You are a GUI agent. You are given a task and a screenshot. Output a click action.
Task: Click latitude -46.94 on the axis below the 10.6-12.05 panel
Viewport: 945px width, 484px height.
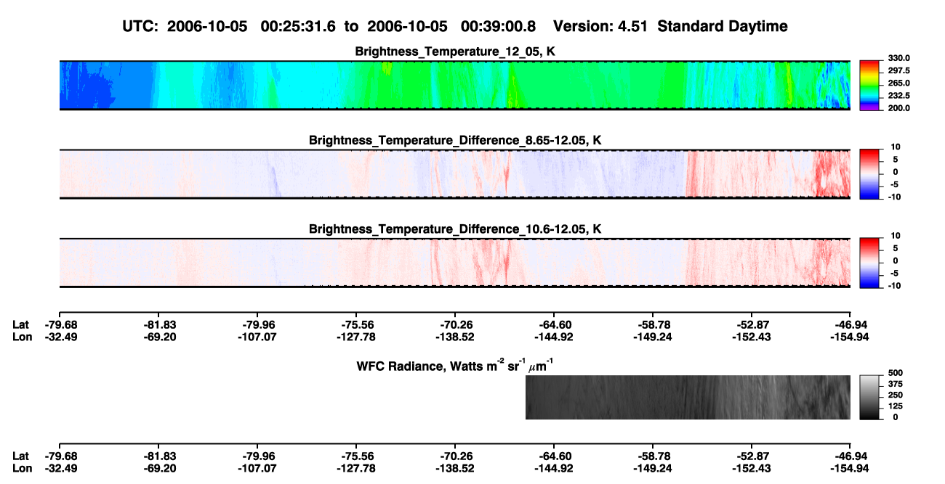click(850, 324)
